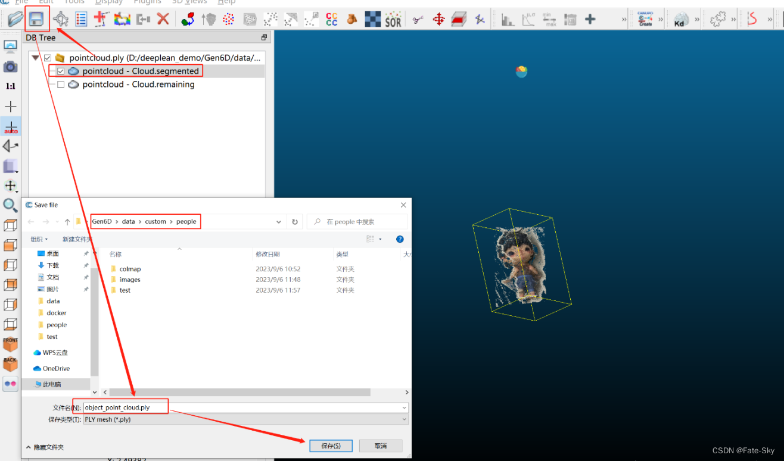Click the CANUPO Create plugin icon
Image resolution: width=784 pixels, height=461 pixels.
(x=645, y=20)
